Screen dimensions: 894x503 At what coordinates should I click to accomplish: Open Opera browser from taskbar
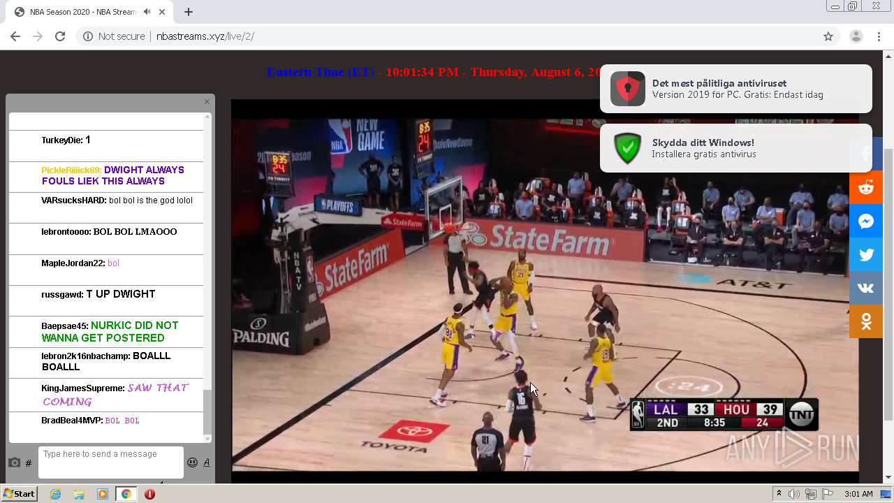(x=149, y=494)
